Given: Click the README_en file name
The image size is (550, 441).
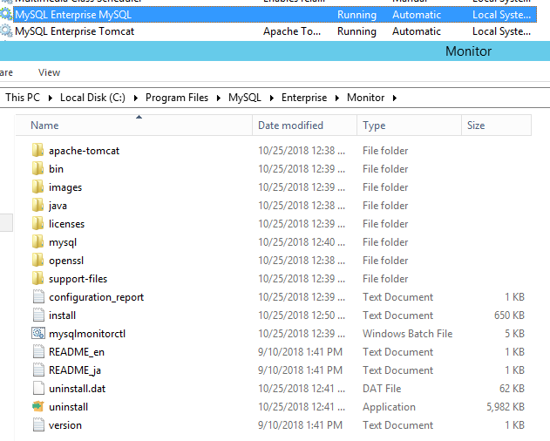Looking at the screenshot, I should (77, 352).
